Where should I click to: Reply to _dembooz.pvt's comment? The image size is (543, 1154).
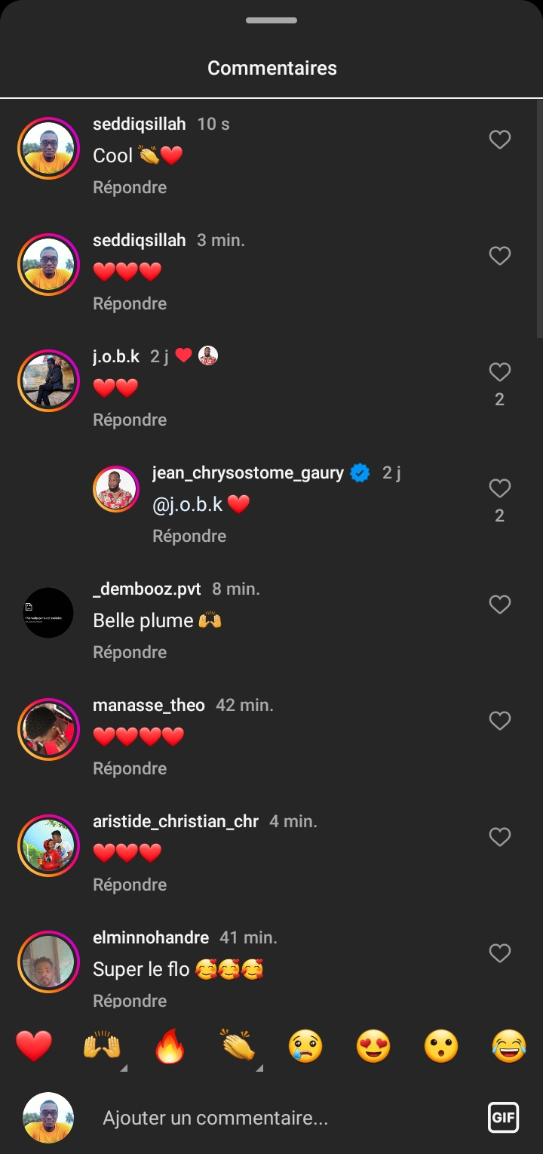[130, 652]
